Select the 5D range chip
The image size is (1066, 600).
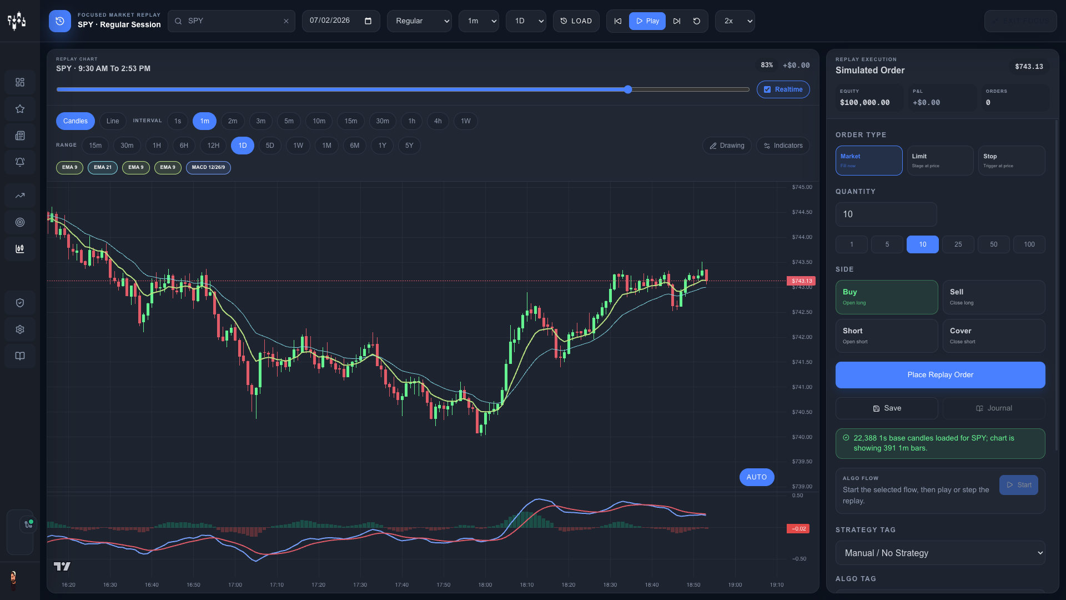click(x=270, y=146)
